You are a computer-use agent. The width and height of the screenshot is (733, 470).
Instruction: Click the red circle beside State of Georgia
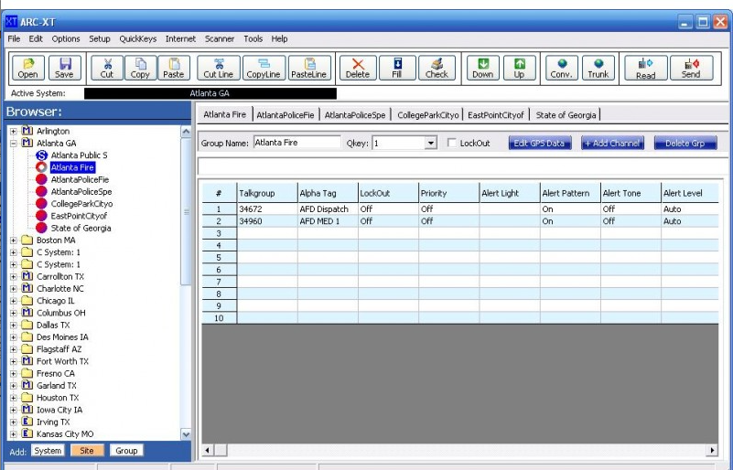click(41, 228)
